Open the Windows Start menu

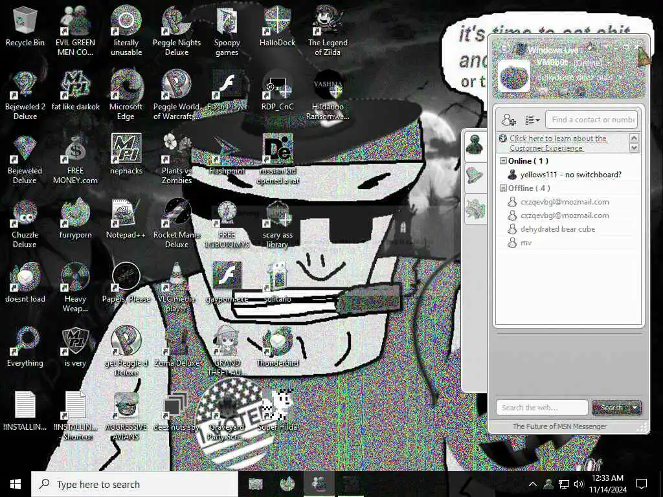coord(16,484)
